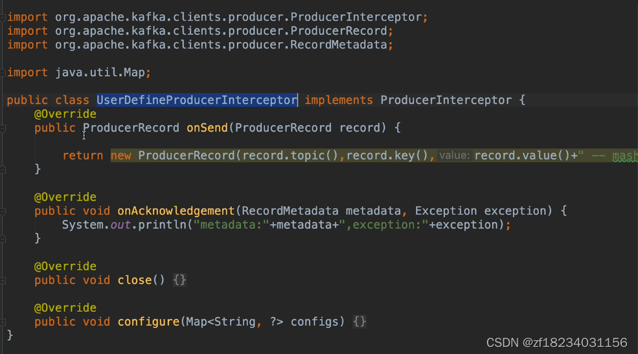Expand the folded braces after configure(...)
Viewport: 638px width, 354px height.
pyautogui.click(x=359, y=322)
